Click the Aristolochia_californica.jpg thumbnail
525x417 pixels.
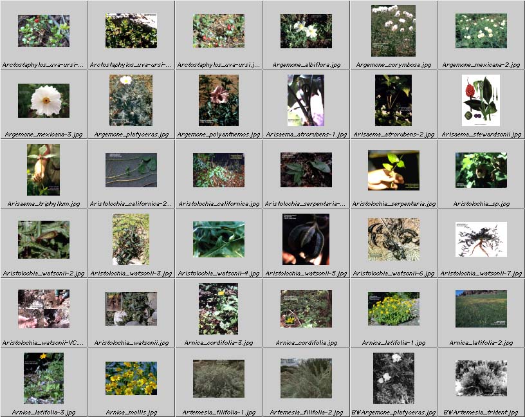point(219,170)
